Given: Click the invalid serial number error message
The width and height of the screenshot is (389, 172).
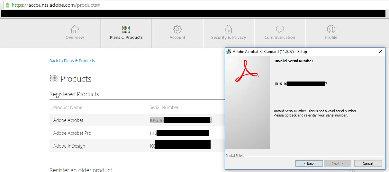Looking at the screenshot, I should 315,113.
